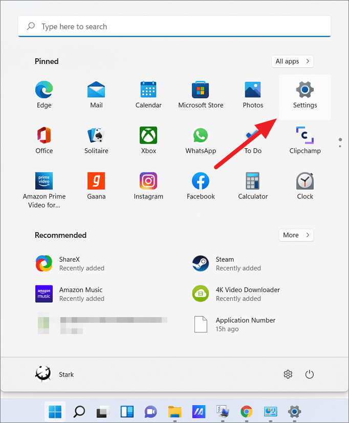Viewport: 349px width, 423px height.
Task: Open the Edge pinned app
Action: coord(44,95)
